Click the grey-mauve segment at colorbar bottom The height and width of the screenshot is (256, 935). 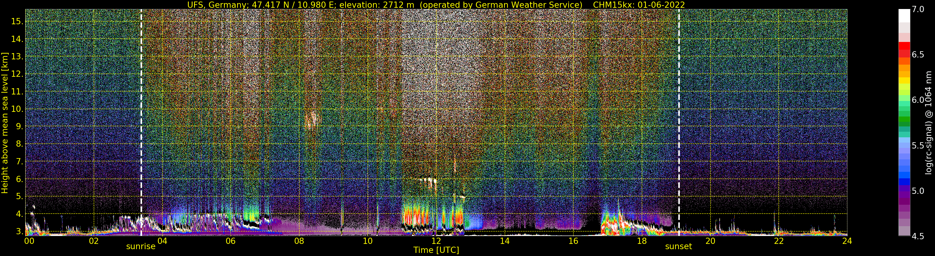pos(904,231)
